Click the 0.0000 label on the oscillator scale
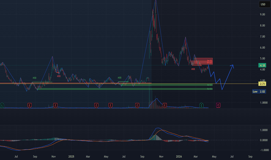This screenshot has height=160, width=271. (x=264, y=140)
